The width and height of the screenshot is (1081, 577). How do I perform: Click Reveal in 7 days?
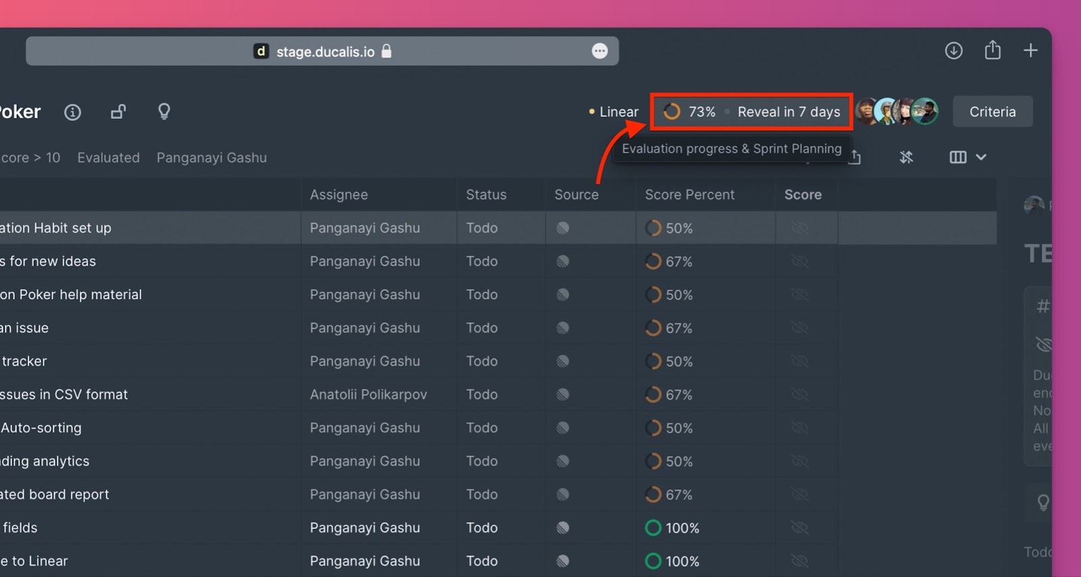click(x=788, y=112)
